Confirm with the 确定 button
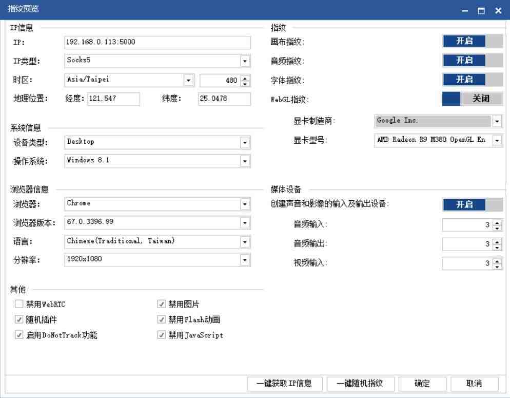510x398 pixels. [x=422, y=384]
